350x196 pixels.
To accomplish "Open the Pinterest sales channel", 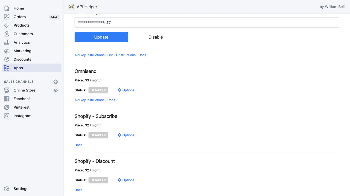I will (22, 107).
